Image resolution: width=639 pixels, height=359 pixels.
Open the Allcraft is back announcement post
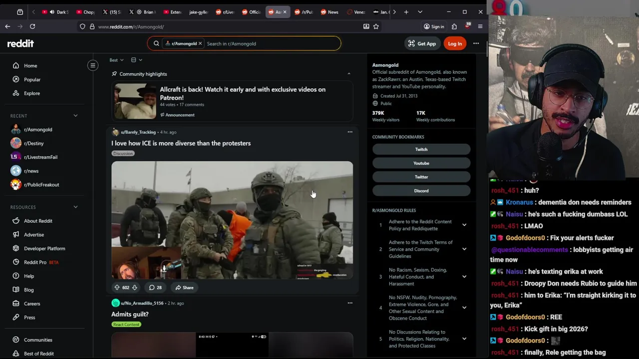(243, 93)
